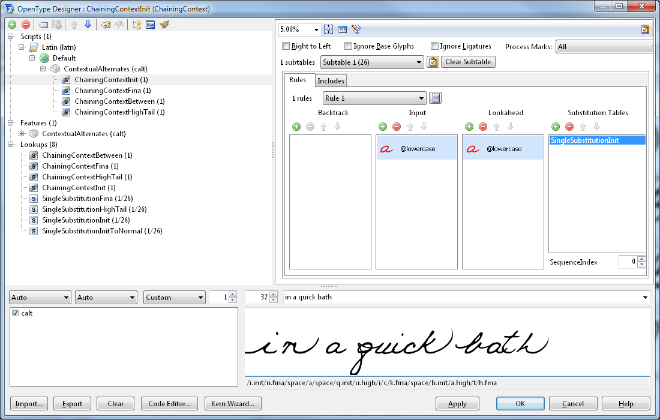
Task: Click the Clear Subtable button
Action: tap(468, 62)
